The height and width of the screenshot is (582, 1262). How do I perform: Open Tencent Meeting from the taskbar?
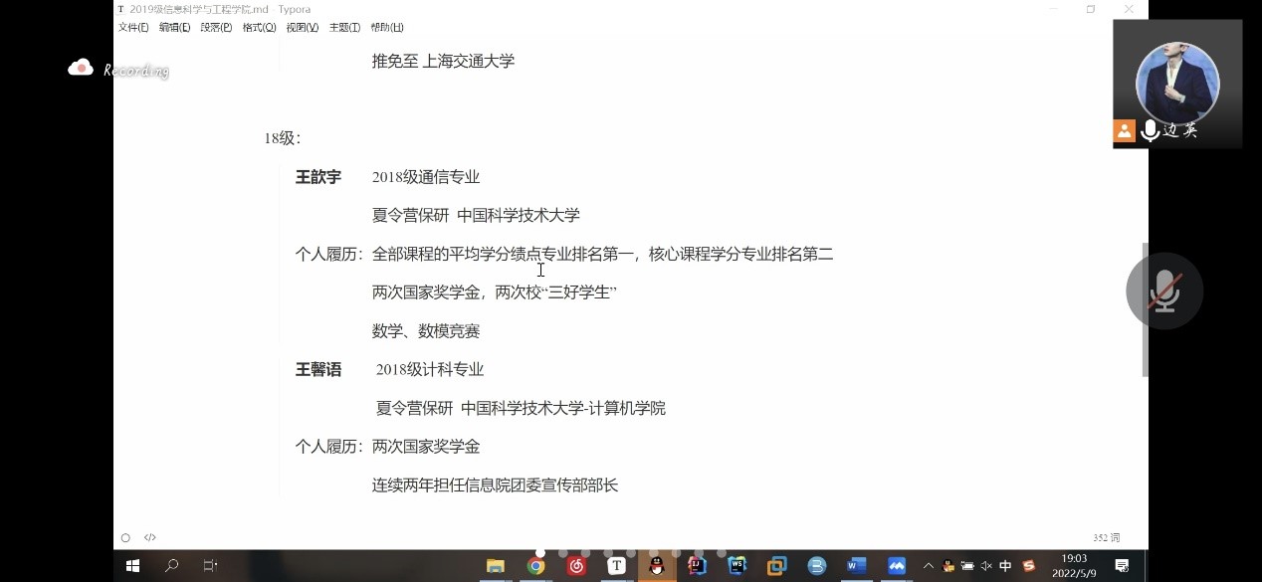[x=897, y=566]
